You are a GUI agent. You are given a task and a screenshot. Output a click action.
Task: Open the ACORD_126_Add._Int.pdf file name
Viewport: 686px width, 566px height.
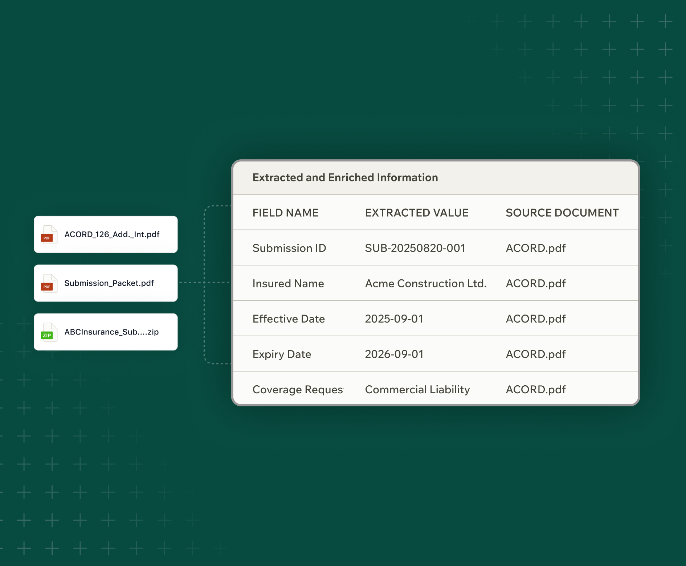click(112, 234)
